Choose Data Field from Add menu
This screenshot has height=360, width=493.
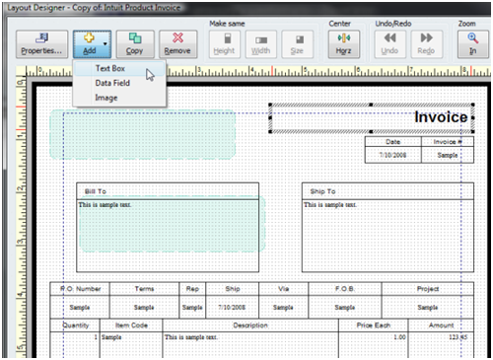click(119, 83)
